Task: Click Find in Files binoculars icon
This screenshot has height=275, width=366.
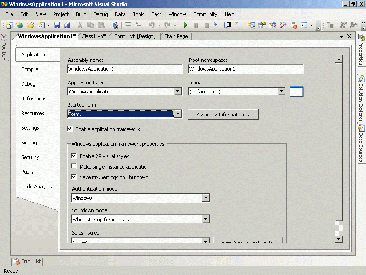Action: point(115,25)
